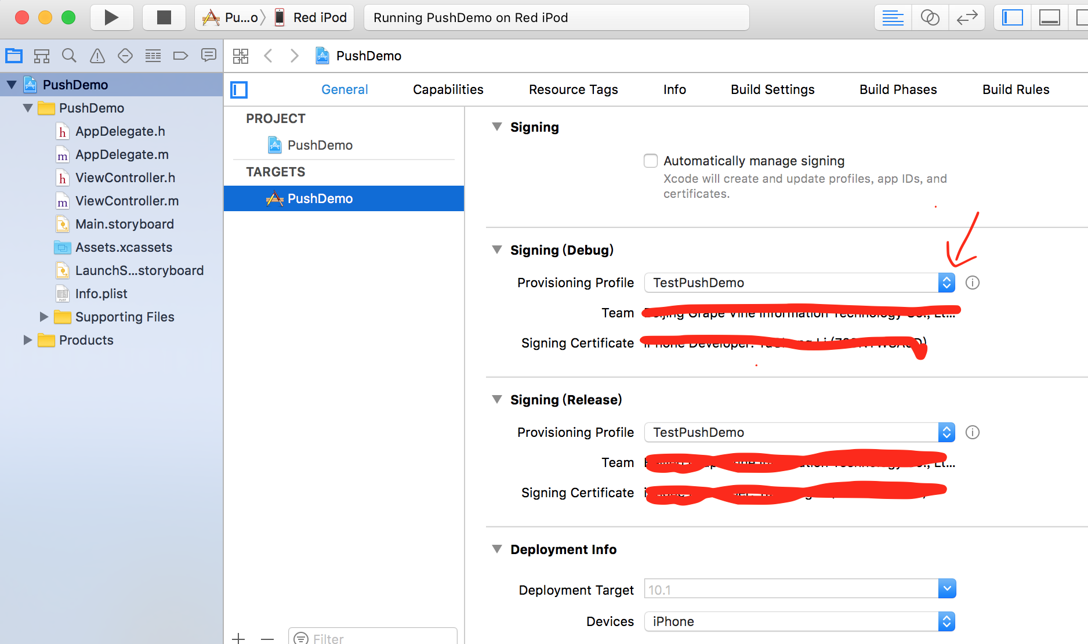This screenshot has height=644, width=1088.
Task: Open the Issue navigator warning icon
Action: tap(97, 56)
